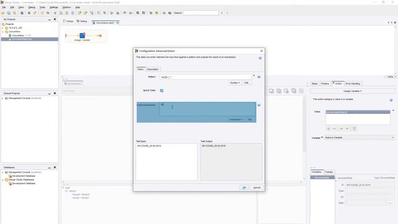Click configure converter icon right of arrows
Image resolution: width=398 pixels, height=224 pixels.
(354, 129)
